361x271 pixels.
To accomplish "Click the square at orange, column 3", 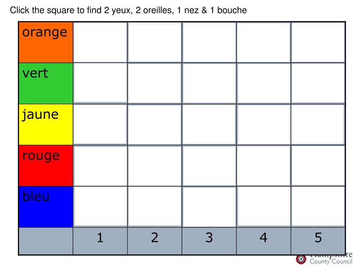I will tap(209, 42).
